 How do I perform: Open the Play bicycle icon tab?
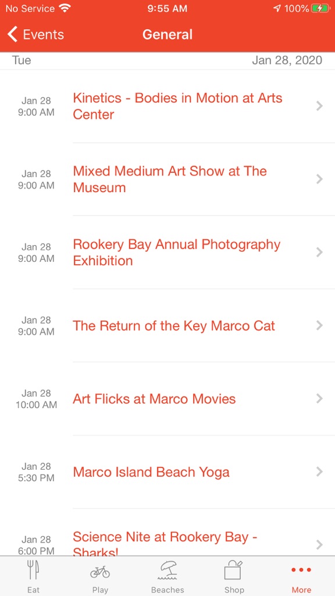(x=100, y=572)
